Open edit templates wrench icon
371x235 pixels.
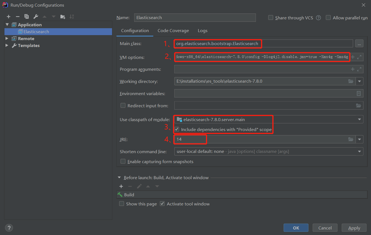[x=36, y=17]
